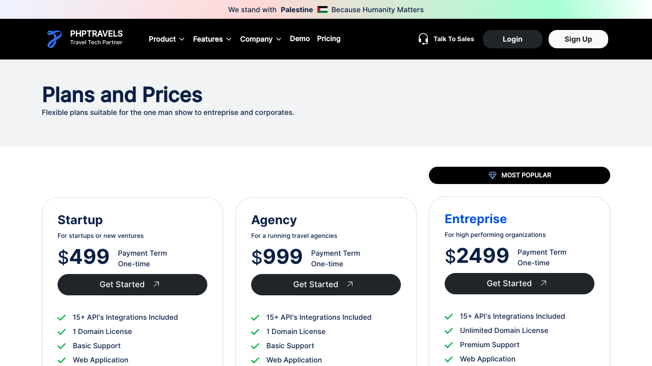Click the Talk To Sales link text
Image resolution: width=652 pixels, height=366 pixels.
453,39
